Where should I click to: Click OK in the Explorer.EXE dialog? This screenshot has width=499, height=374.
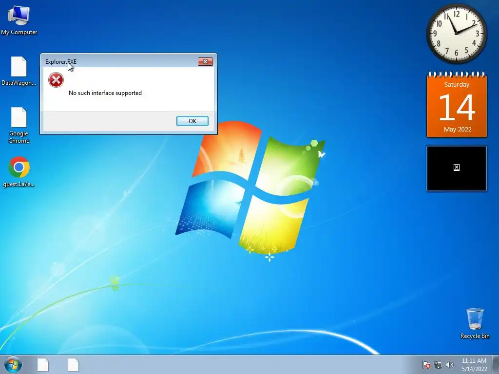coord(192,121)
